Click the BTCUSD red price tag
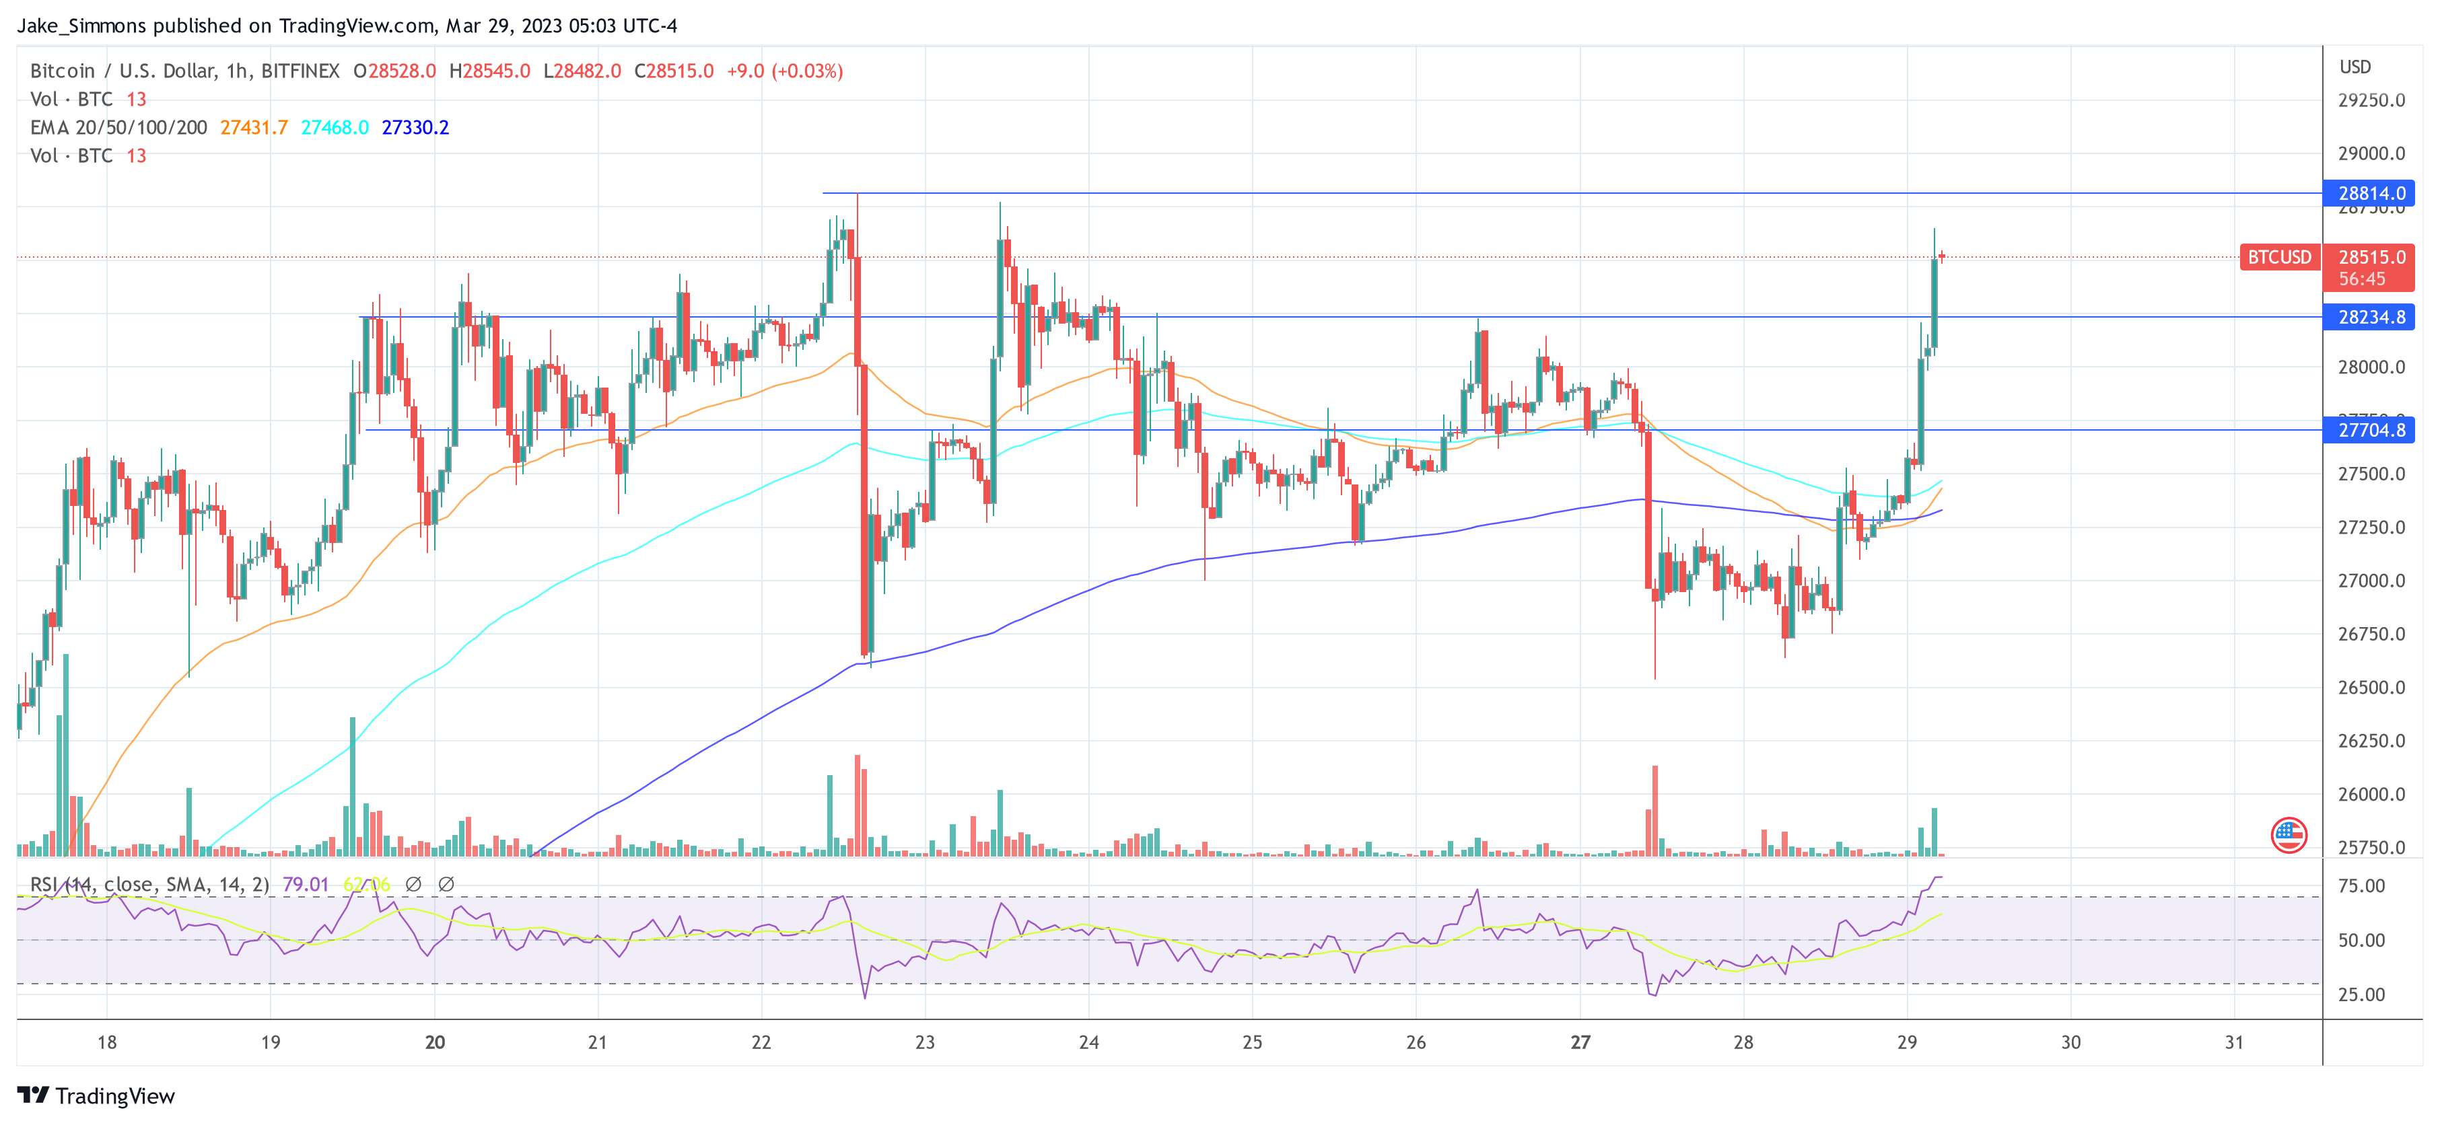Screen dimensions: 2440x1125 pos(2279,256)
